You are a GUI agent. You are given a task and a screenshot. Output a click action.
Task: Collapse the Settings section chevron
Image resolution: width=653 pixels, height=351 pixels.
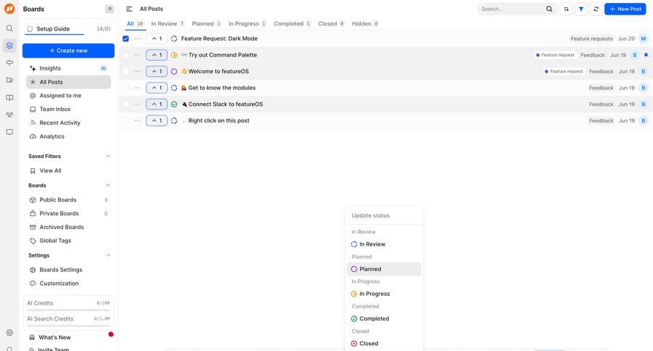coord(108,255)
